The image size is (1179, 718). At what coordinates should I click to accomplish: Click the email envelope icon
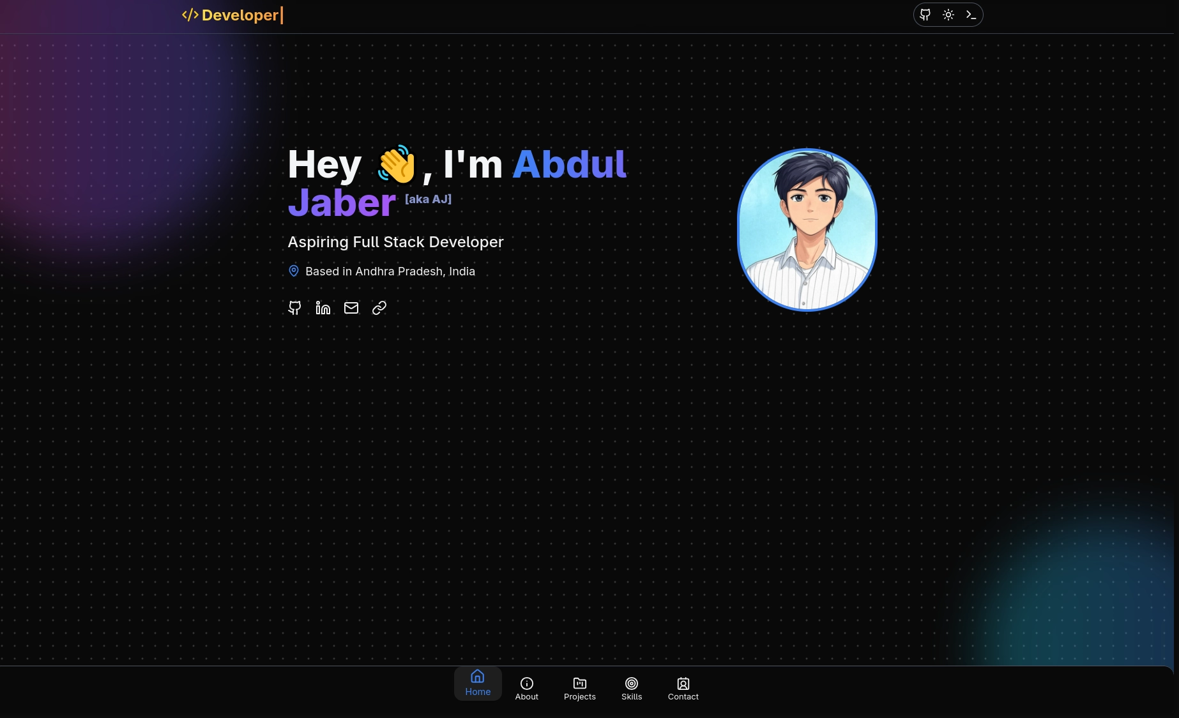click(351, 308)
